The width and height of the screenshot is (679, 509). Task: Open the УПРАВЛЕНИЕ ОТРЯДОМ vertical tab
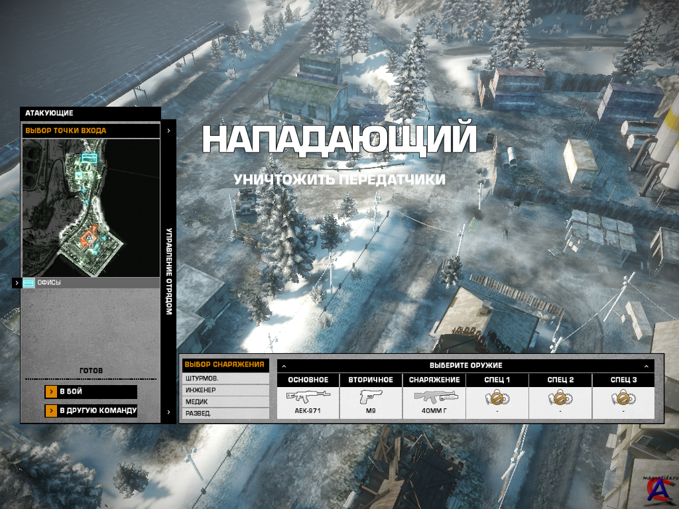coord(169,271)
